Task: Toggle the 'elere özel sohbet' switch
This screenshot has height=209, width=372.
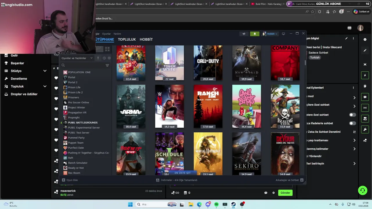Action: [353, 115]
